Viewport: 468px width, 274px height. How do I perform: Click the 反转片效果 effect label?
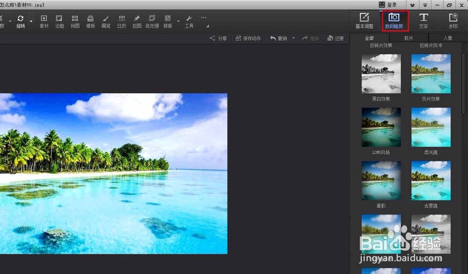point(381,45)
